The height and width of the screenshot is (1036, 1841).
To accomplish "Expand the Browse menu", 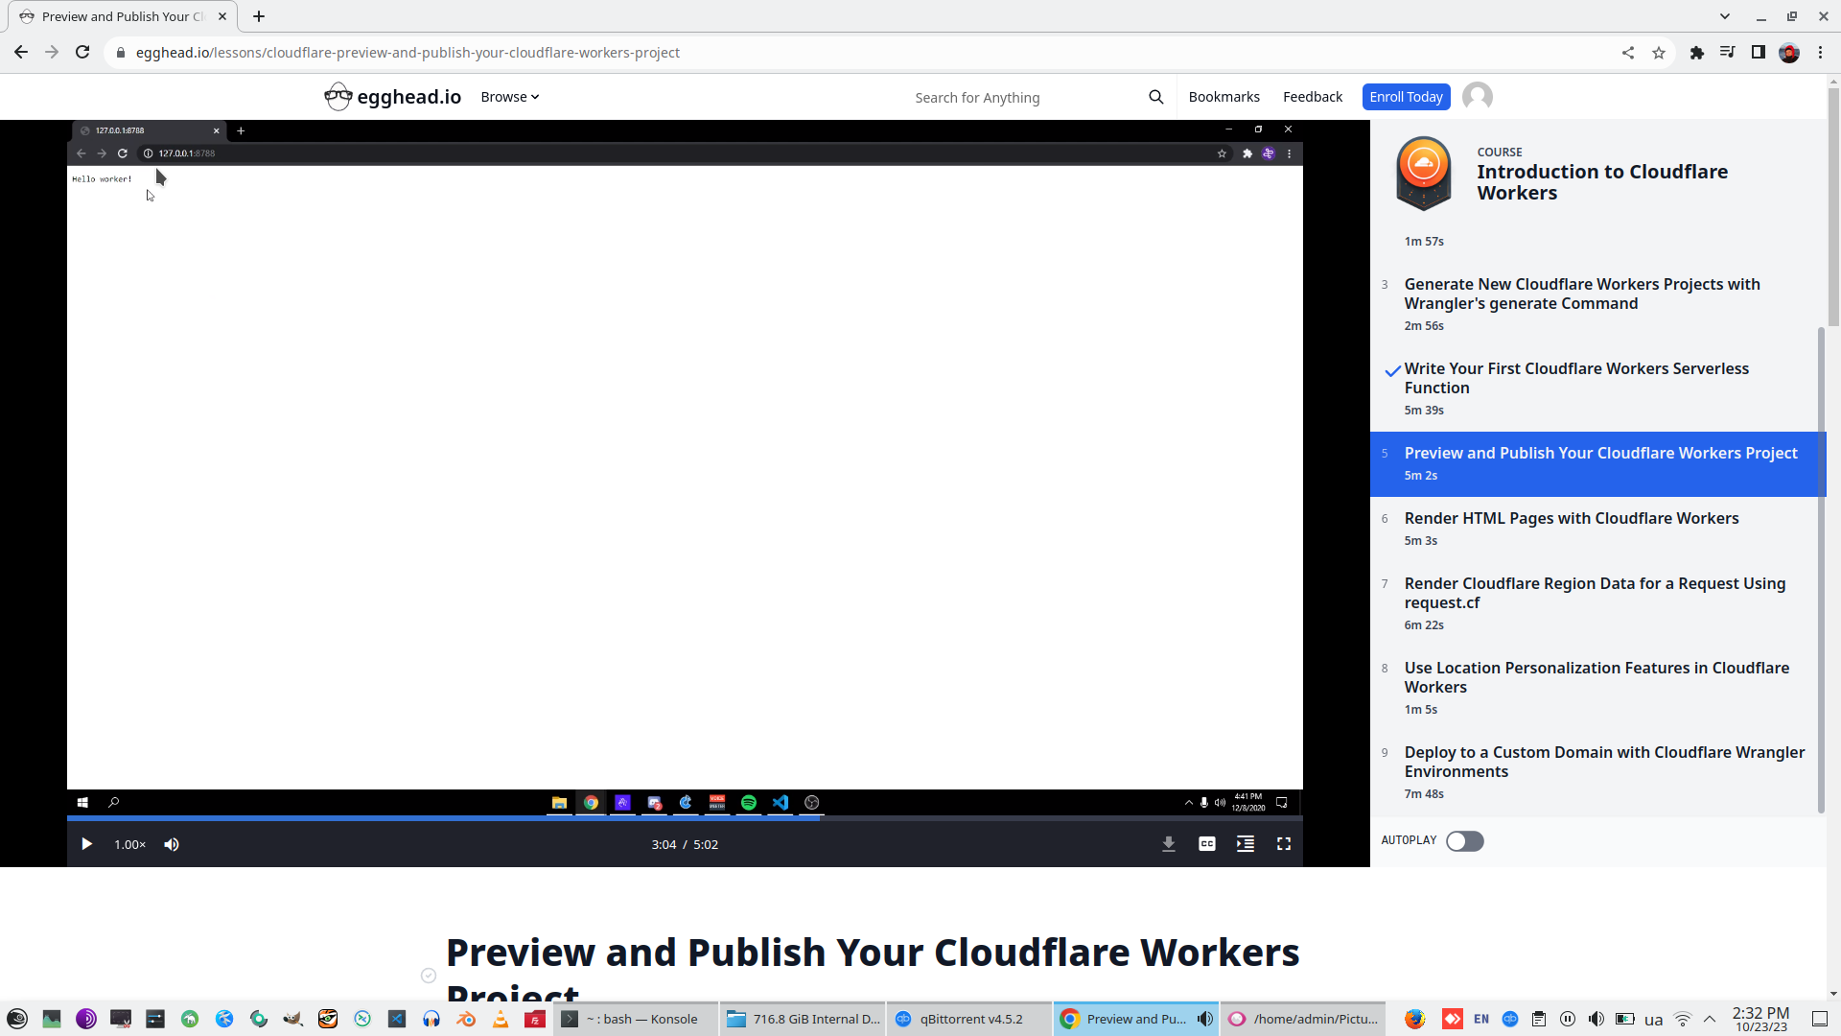I will 509,97.
